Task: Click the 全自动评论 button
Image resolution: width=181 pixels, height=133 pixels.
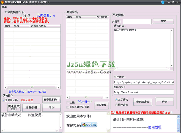Action: [143, 102]
